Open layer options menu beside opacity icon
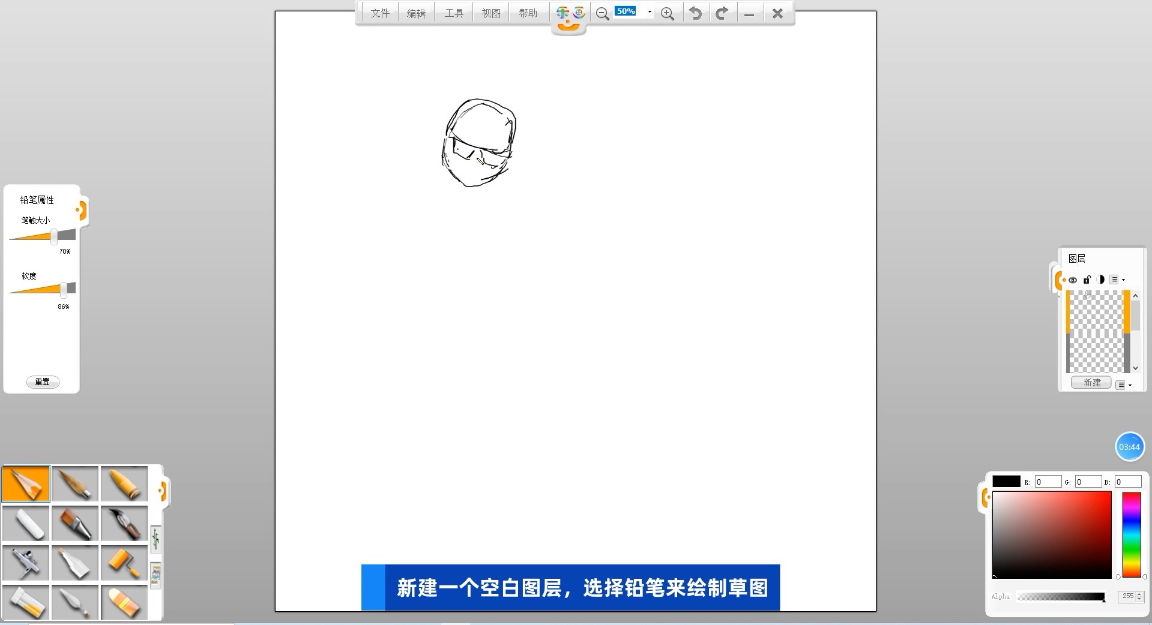This screenshot has height=625, width=1152. pos(1117,280)
